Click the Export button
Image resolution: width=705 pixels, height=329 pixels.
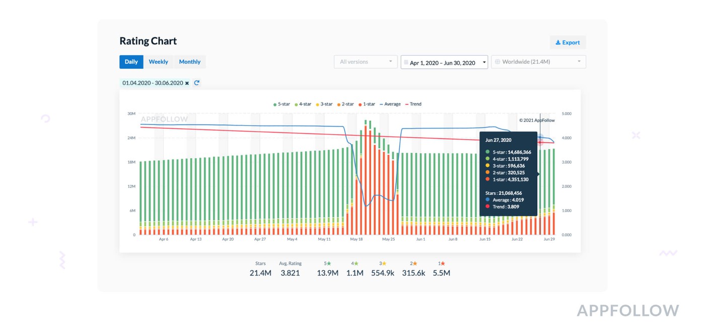coord(568,43)
